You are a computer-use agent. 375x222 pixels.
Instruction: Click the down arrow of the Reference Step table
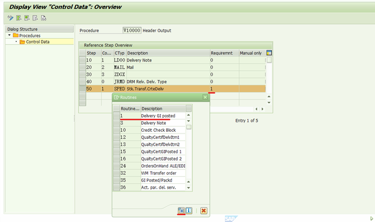[269, 103]
